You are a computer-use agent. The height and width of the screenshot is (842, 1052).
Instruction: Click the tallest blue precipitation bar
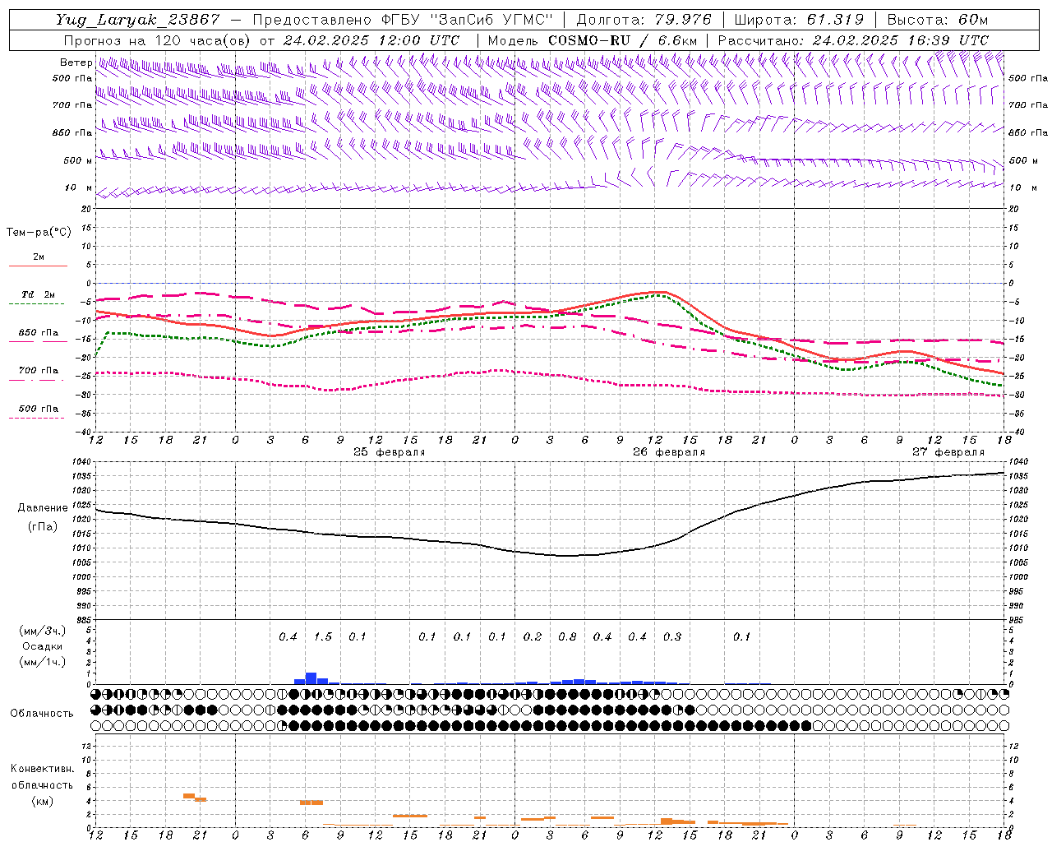pyautogui.click(x=311, y=678)
